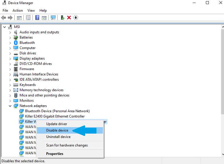
Task: Click the Keyboards category icon
Action: click(x=16, y=85)
